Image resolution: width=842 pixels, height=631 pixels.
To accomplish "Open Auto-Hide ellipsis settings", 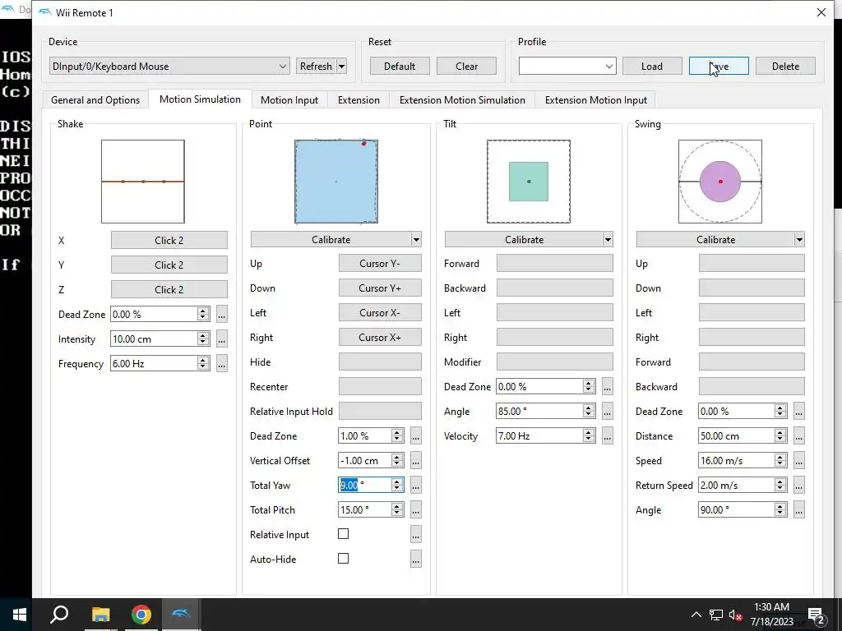I will pyautogui.click(x=415, y=560).
